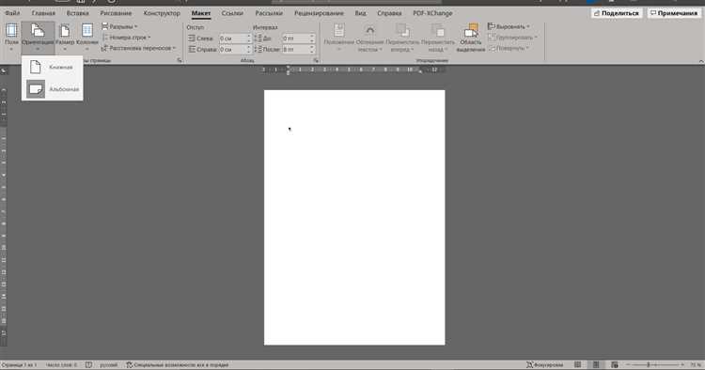Viewport: 705px width, 370px height.
Task: Switch to Print Layout view icon
Action: tap(596, 365)
